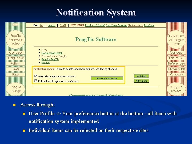The height and width of the screenshot is (144, 192).
Task: Open Database of Fatigue Limits circle
Action: pyautogui.click(x=176, y=40)
